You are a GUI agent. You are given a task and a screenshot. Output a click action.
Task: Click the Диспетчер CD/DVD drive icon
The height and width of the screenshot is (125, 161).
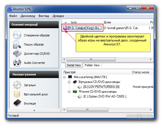[17, 53]
